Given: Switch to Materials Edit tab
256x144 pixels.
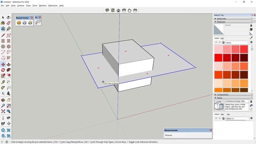Looking at the screenshot, I should click(x=222, y=38).
